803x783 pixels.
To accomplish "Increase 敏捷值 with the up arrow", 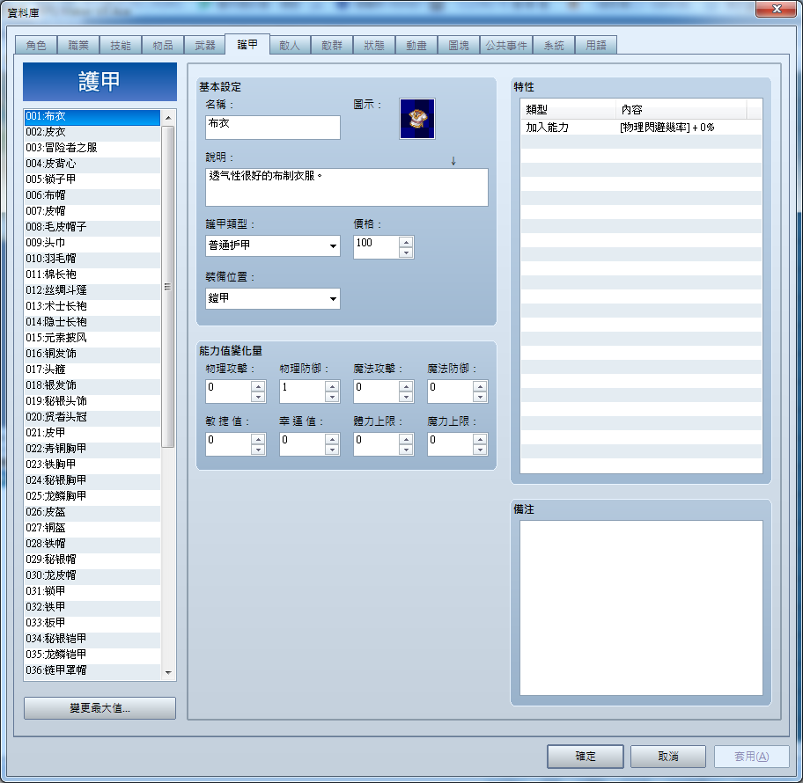I will pyautogui.click(x=258, y=439).
